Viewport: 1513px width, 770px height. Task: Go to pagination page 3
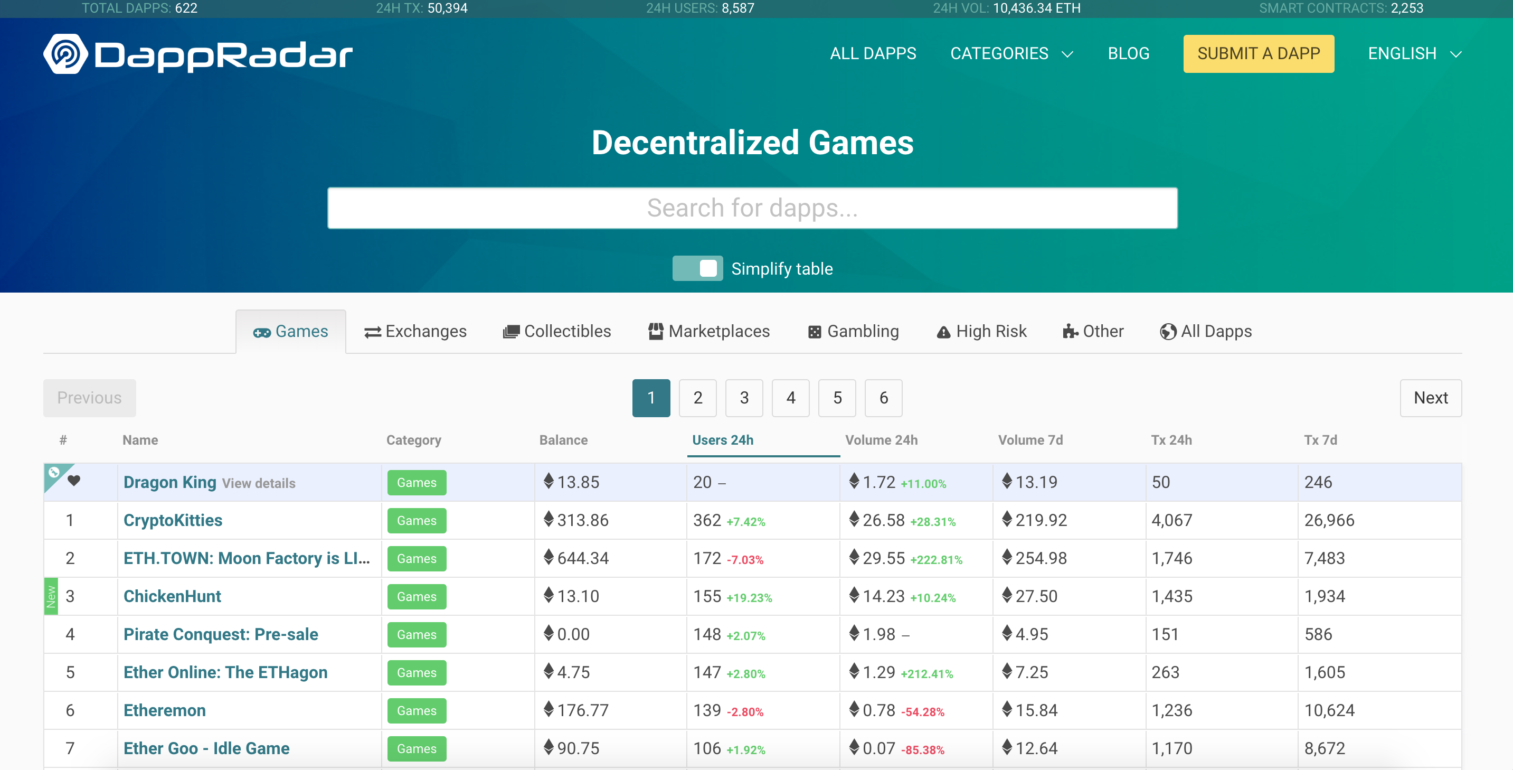[x=744, y=398]
